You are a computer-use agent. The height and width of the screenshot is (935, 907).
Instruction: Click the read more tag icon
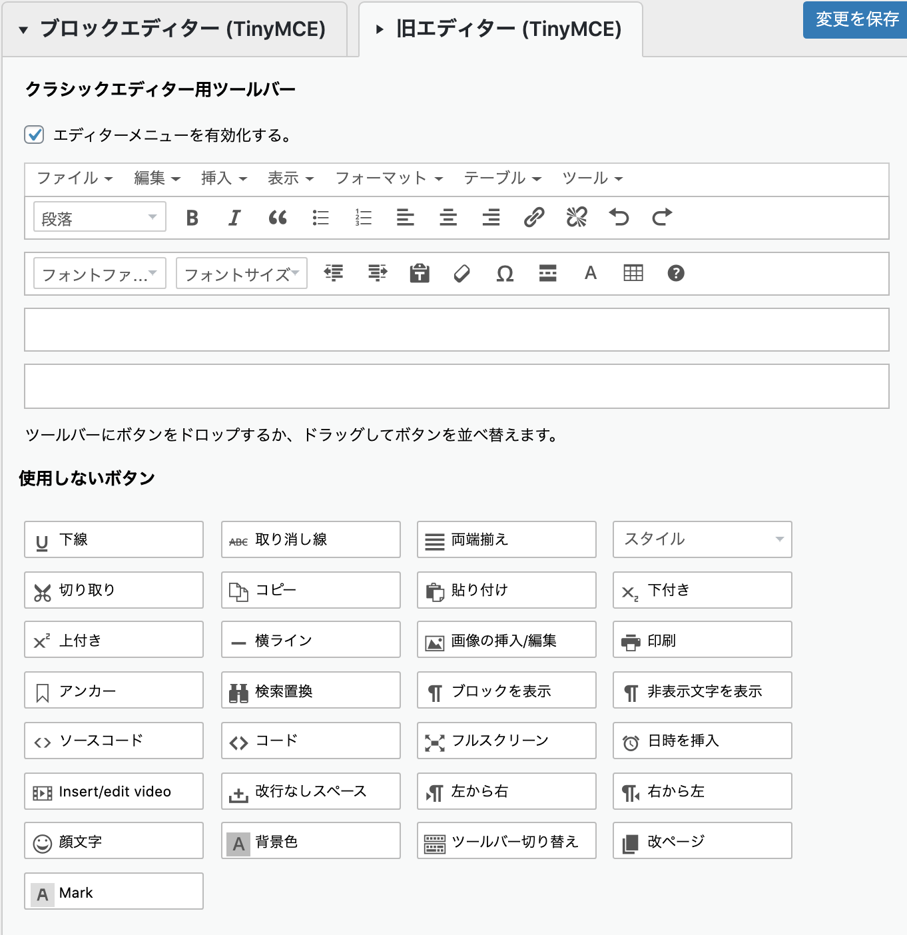click(548, 273)
